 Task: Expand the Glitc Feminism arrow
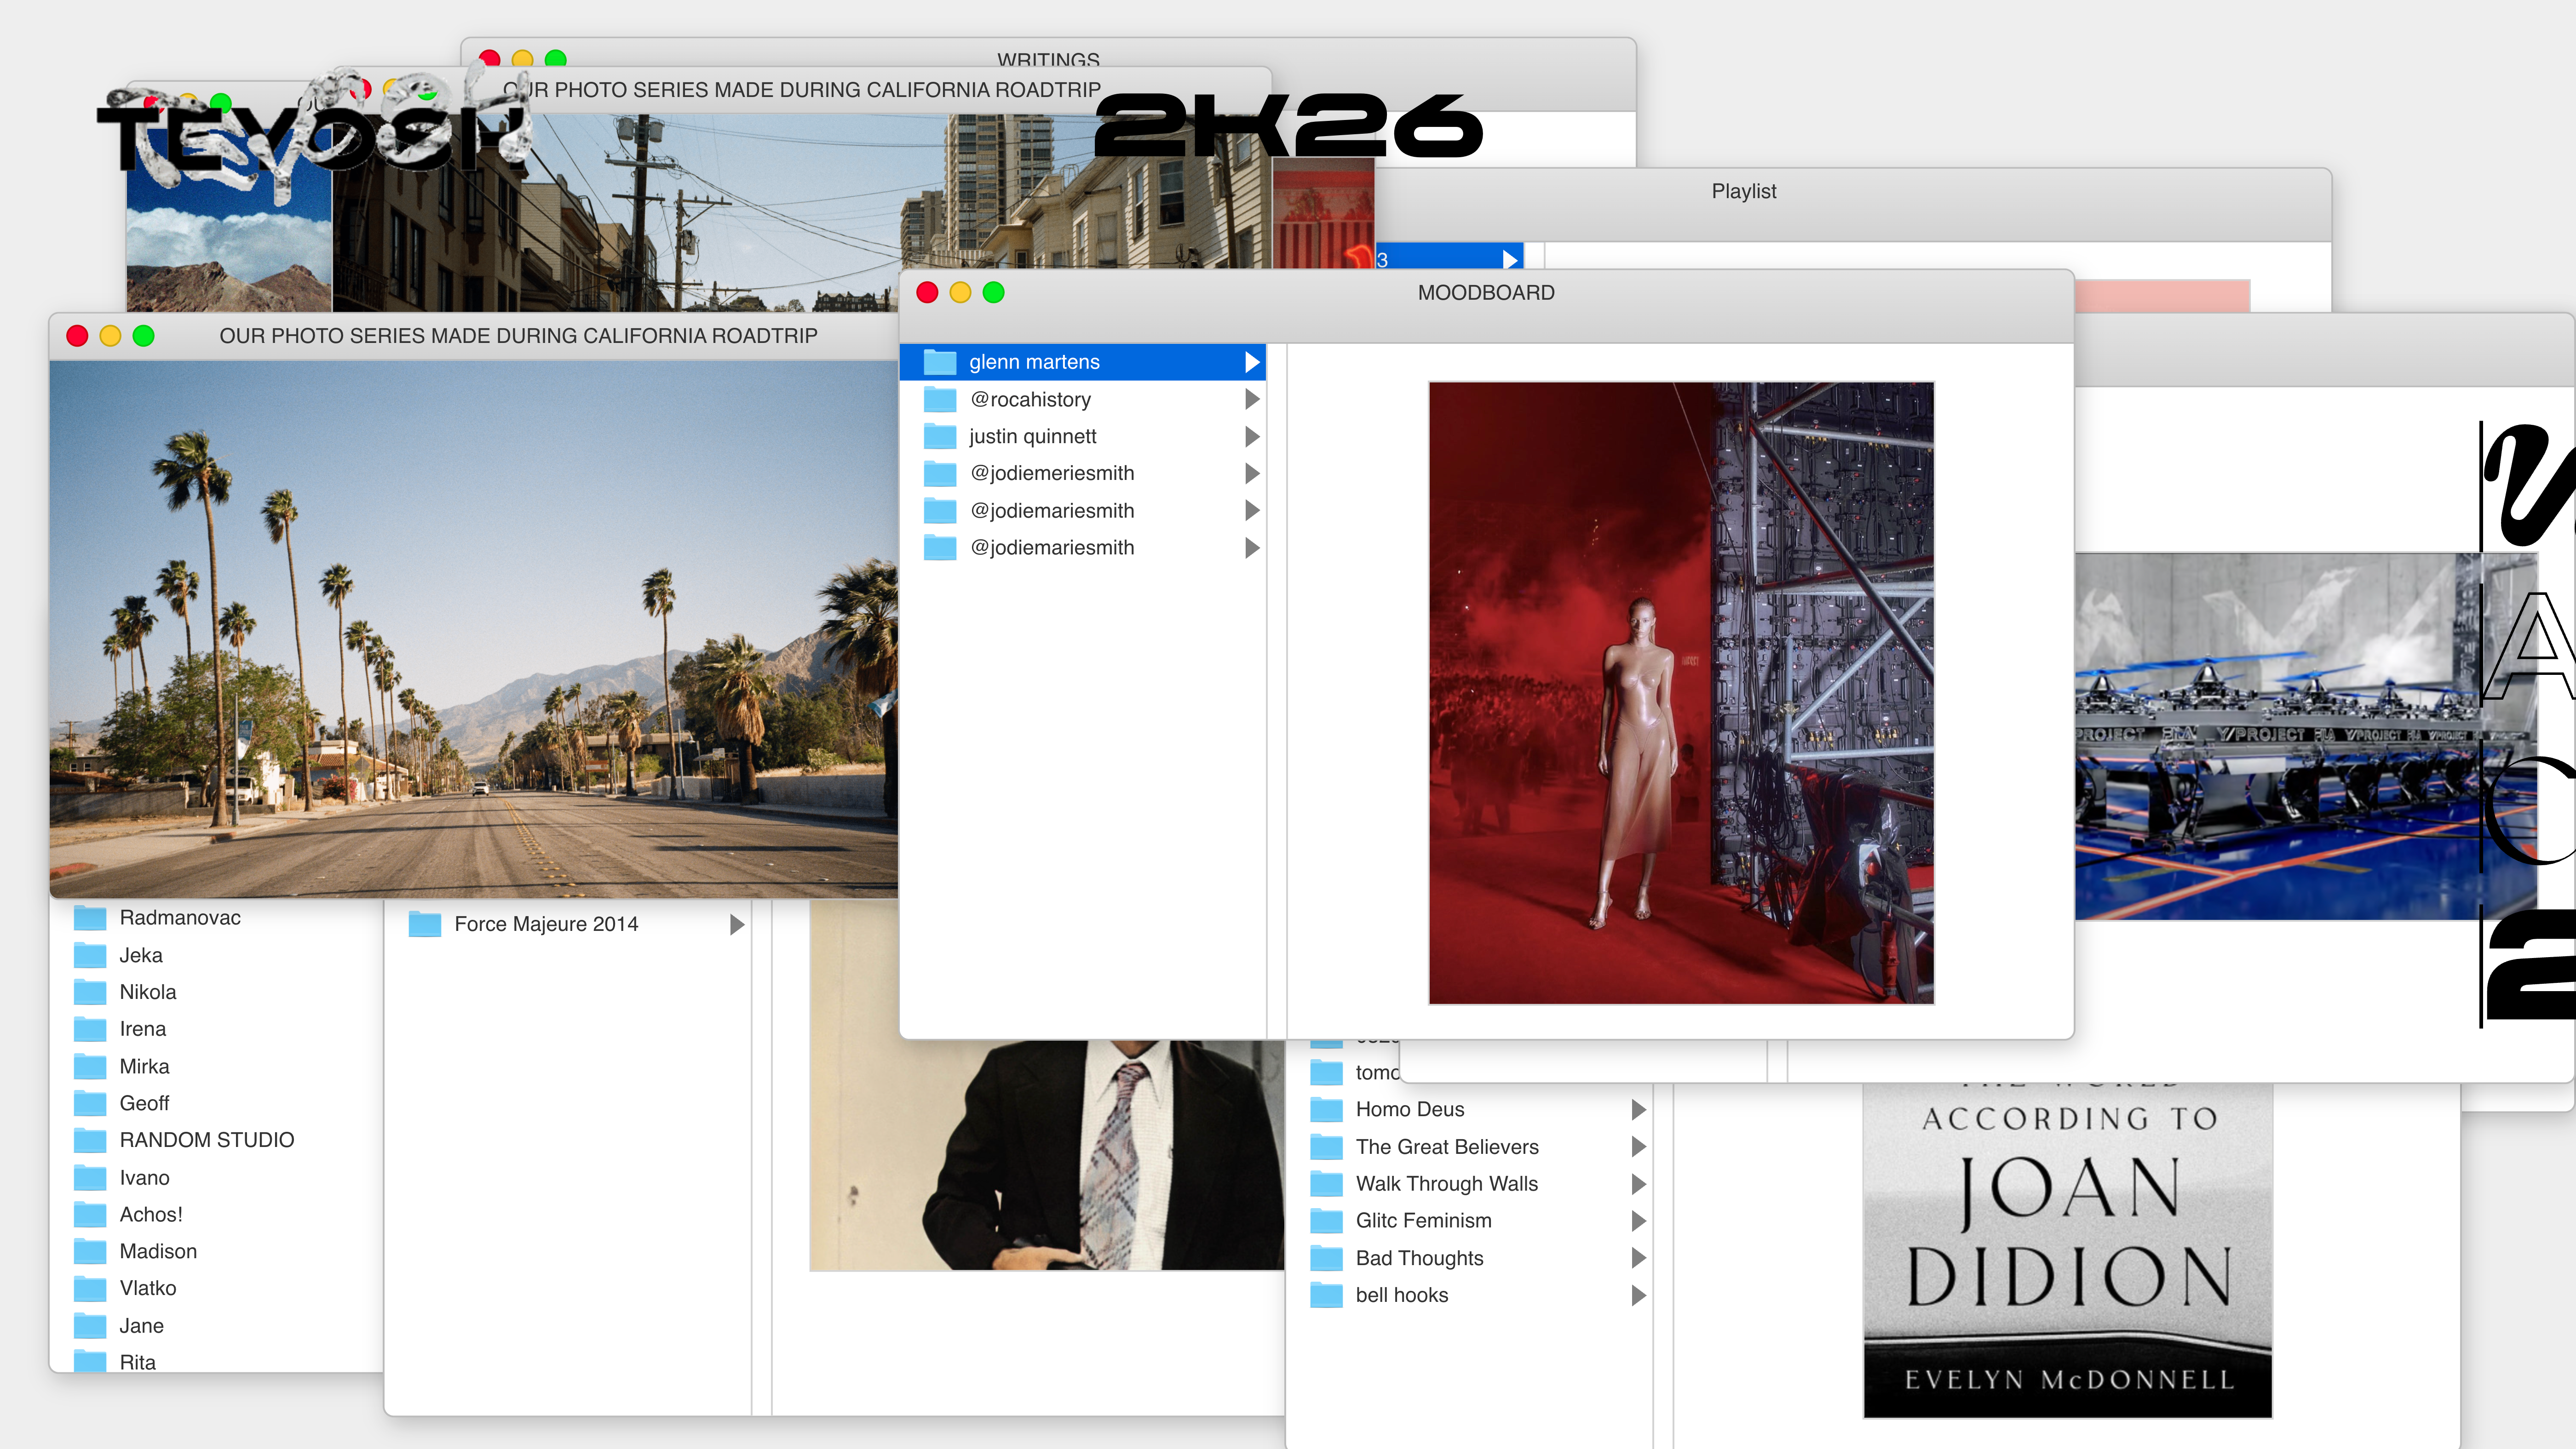(1638, 1221)
